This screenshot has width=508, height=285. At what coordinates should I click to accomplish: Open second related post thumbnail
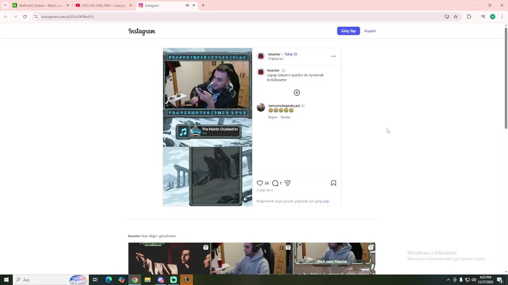click(252, 258)
